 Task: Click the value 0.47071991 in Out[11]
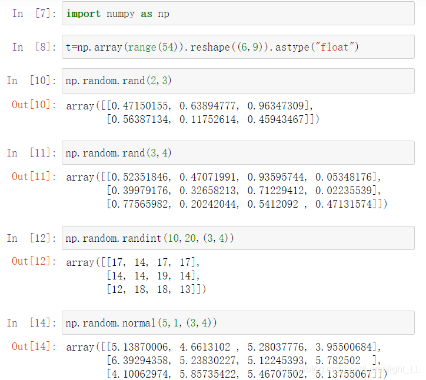click(208, 177)
